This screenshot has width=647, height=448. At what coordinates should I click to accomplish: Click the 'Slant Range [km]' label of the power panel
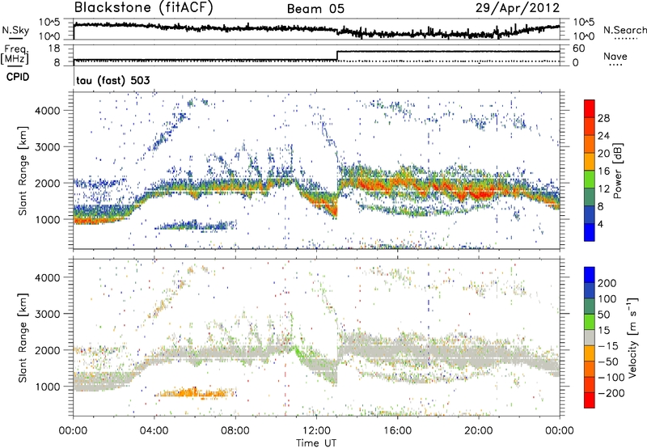click(23, 171)
